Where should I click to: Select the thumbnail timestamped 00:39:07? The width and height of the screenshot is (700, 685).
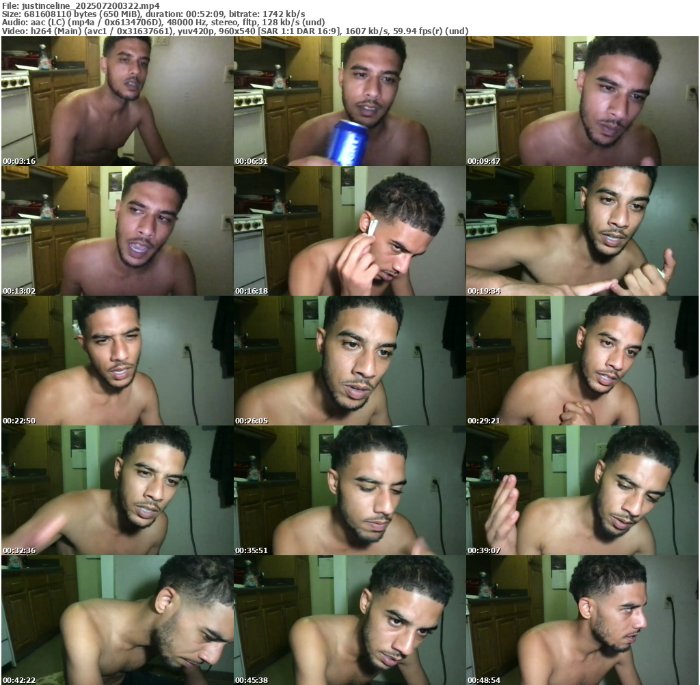pyautogui.click(x=582, y=490)
